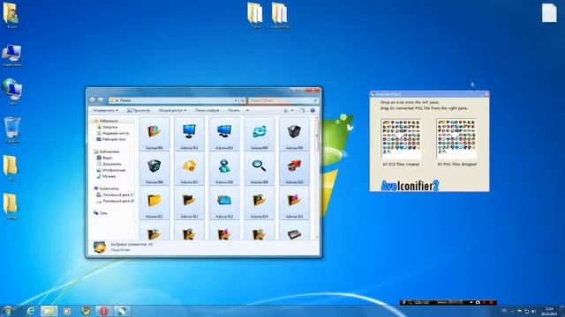Click the red circle taskbar icon
Screen dimensions: 565x317
click(104, 311)
